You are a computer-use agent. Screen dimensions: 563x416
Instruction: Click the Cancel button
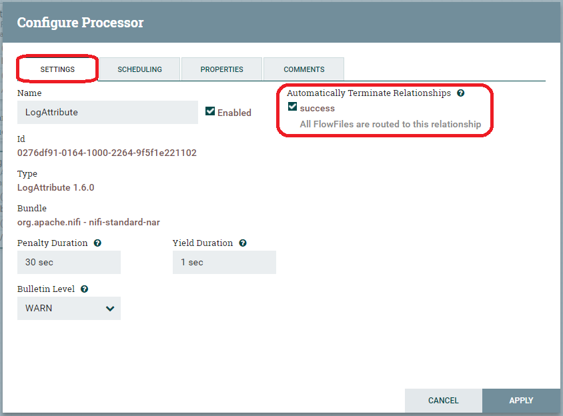(x=443, y=401)
